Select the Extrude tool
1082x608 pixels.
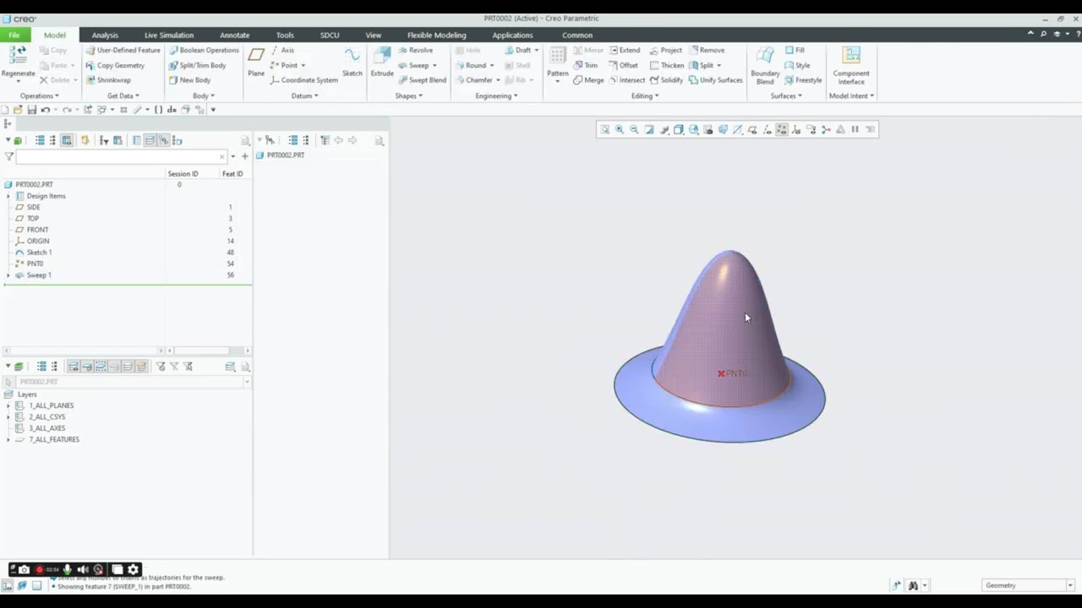(x=382, y=62)
